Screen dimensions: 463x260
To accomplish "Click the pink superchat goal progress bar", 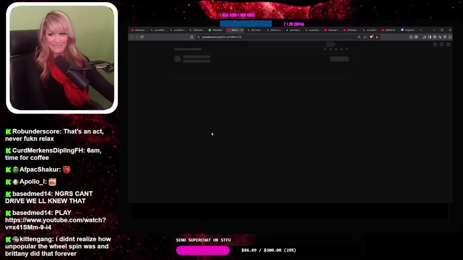I will pyautogui.click(x=203, y=250).
